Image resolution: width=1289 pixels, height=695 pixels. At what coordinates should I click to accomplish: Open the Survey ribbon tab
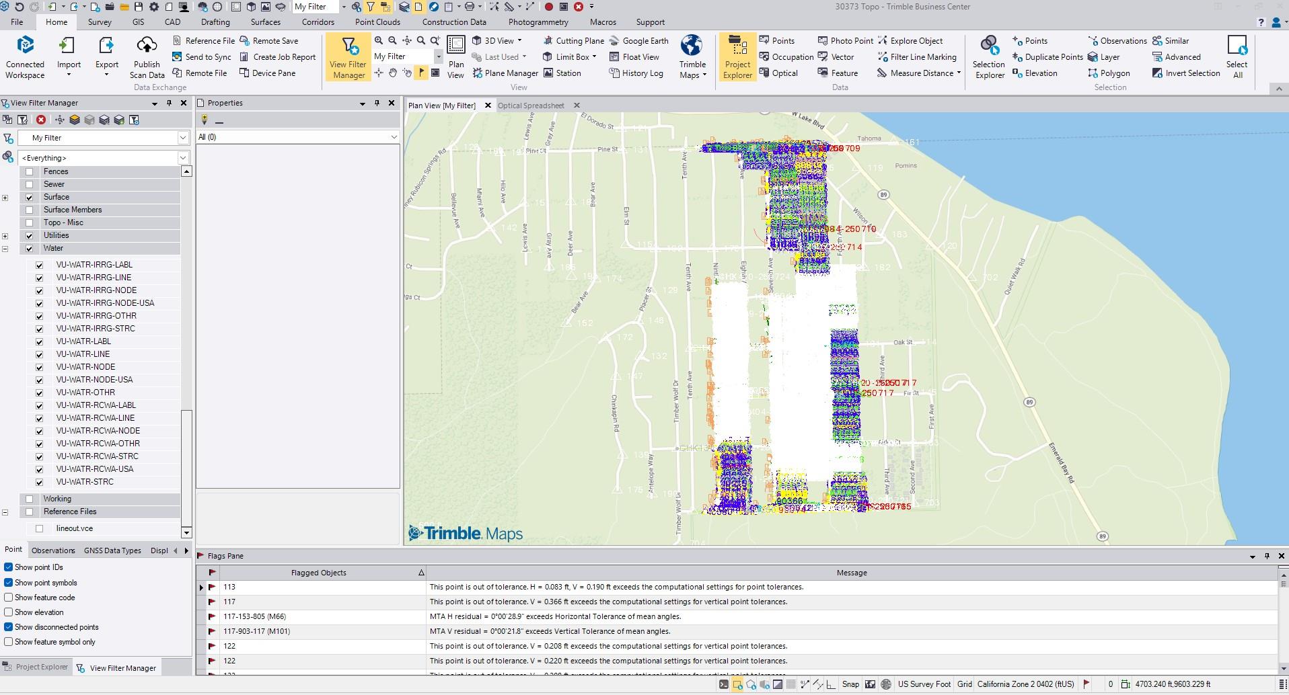tap(100, 22)
